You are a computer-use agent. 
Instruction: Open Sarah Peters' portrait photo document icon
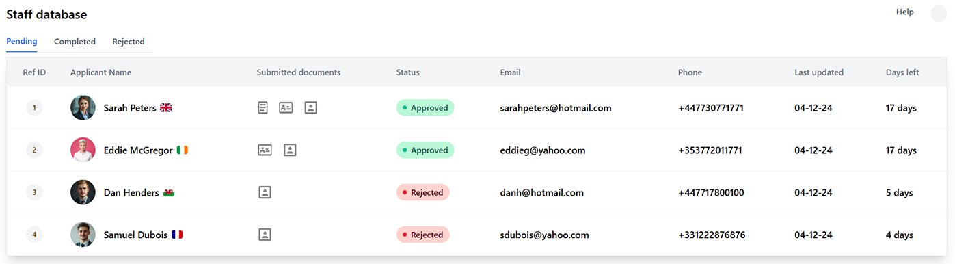pos(310,108)
